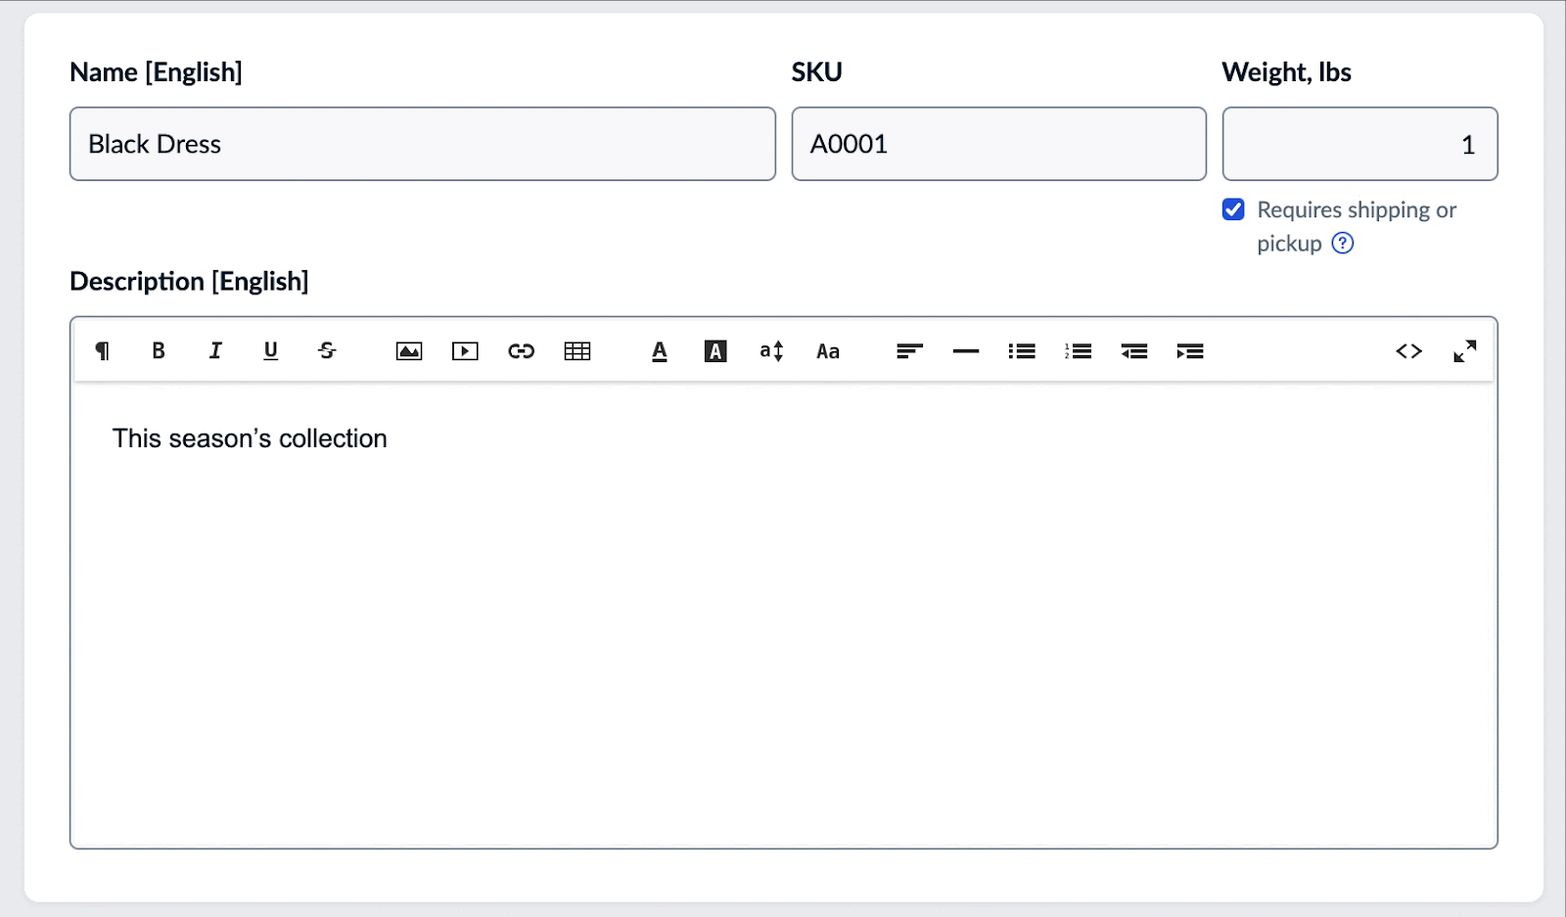Apply strikethrough formatting
This screenshot has width=1566, height=917.
327,351
